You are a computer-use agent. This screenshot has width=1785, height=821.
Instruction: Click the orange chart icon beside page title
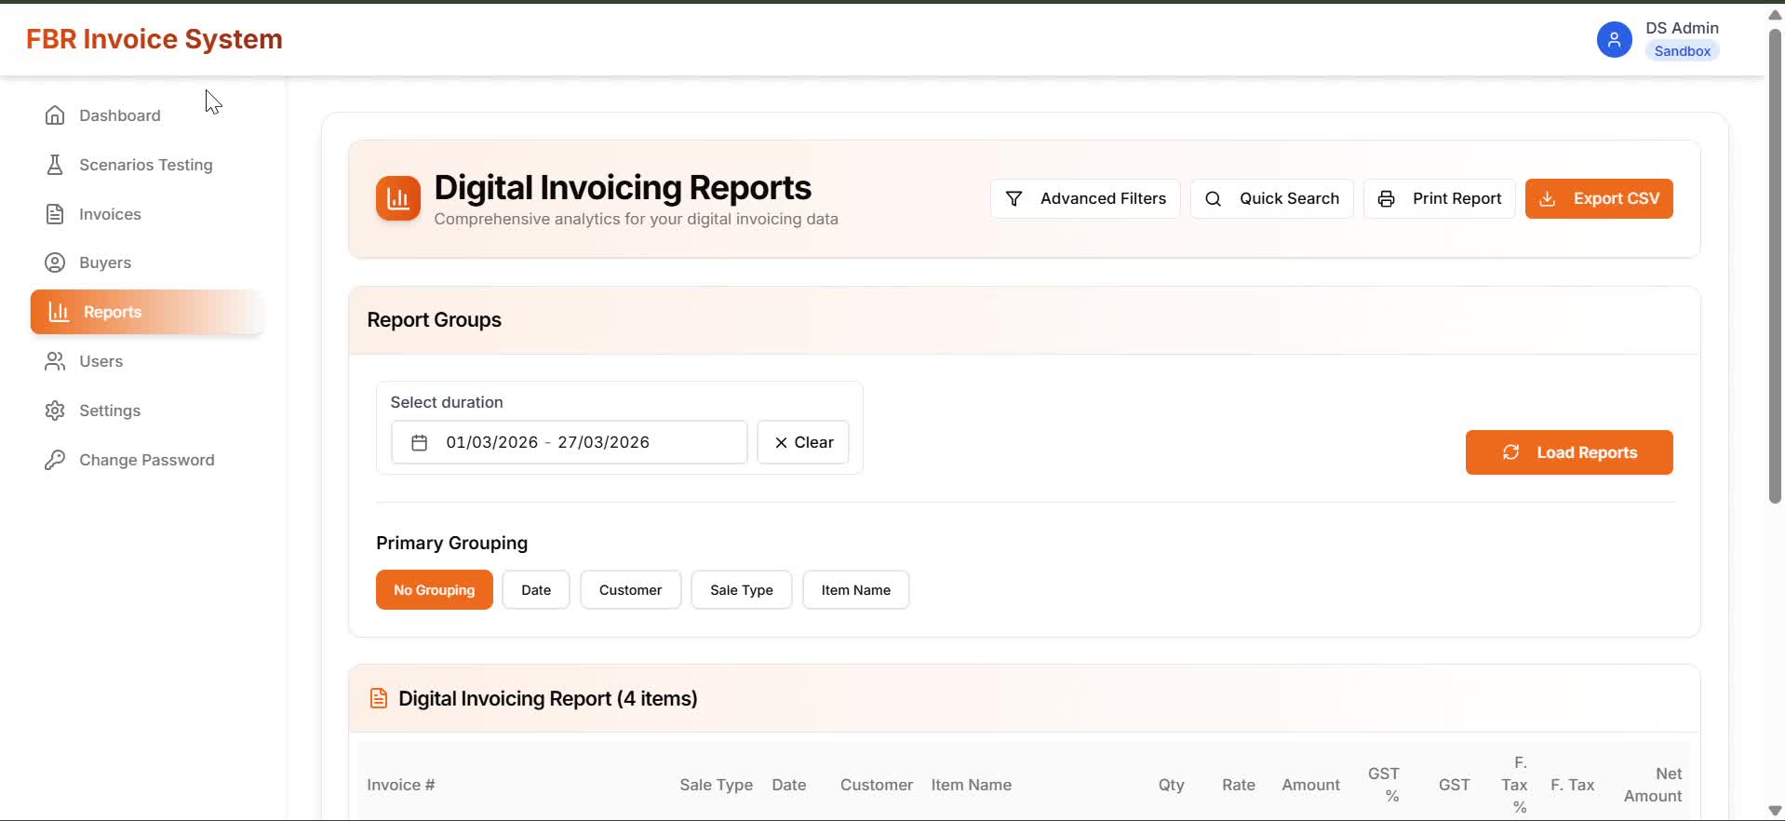398,198
